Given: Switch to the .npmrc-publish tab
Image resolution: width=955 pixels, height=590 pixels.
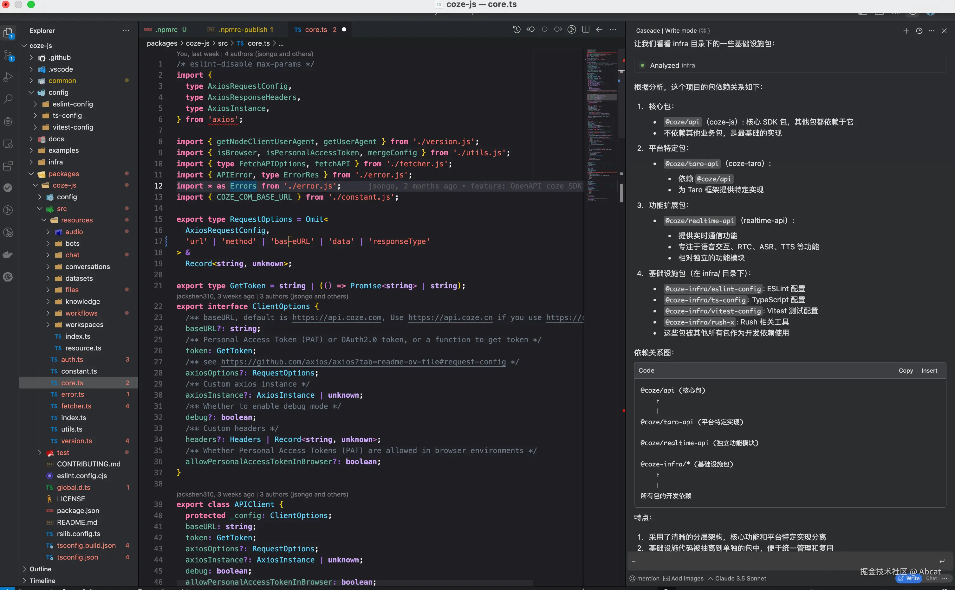Looking at the screenshot, I should coord(243,30).
